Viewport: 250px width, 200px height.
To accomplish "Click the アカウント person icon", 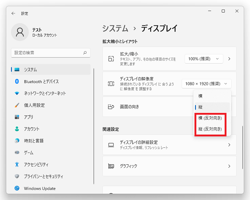I will (17, 129).
